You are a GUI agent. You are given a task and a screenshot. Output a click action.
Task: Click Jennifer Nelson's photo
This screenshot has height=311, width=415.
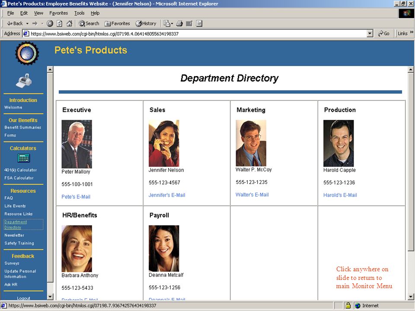coord(164,143)
